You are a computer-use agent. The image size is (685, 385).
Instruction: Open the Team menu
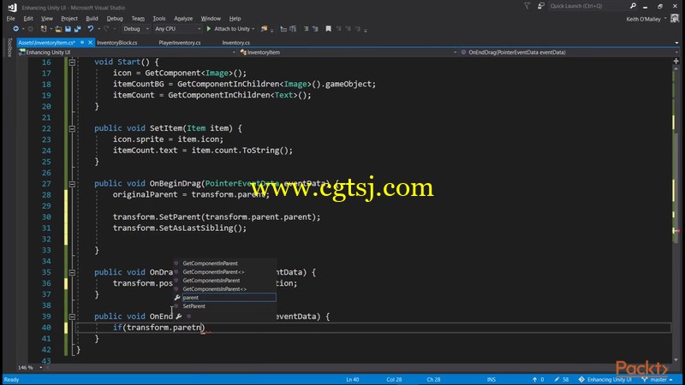point(138,18)
